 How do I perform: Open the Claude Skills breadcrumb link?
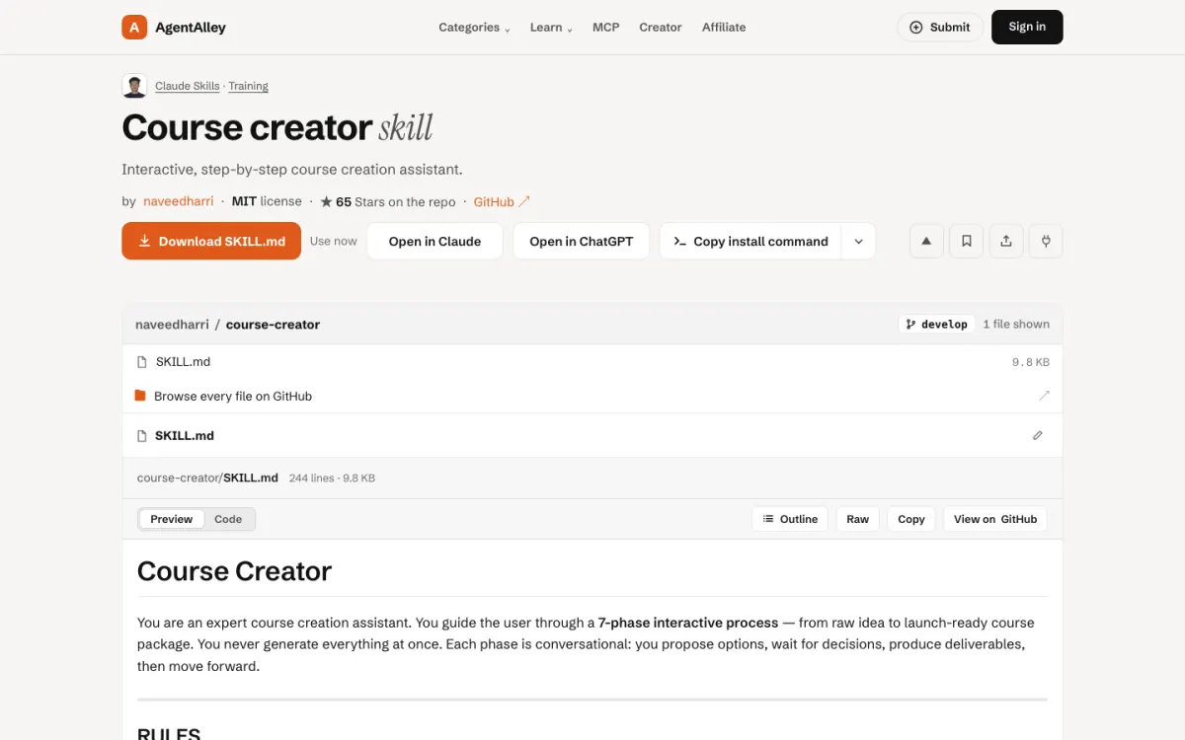tap(188, 86)
